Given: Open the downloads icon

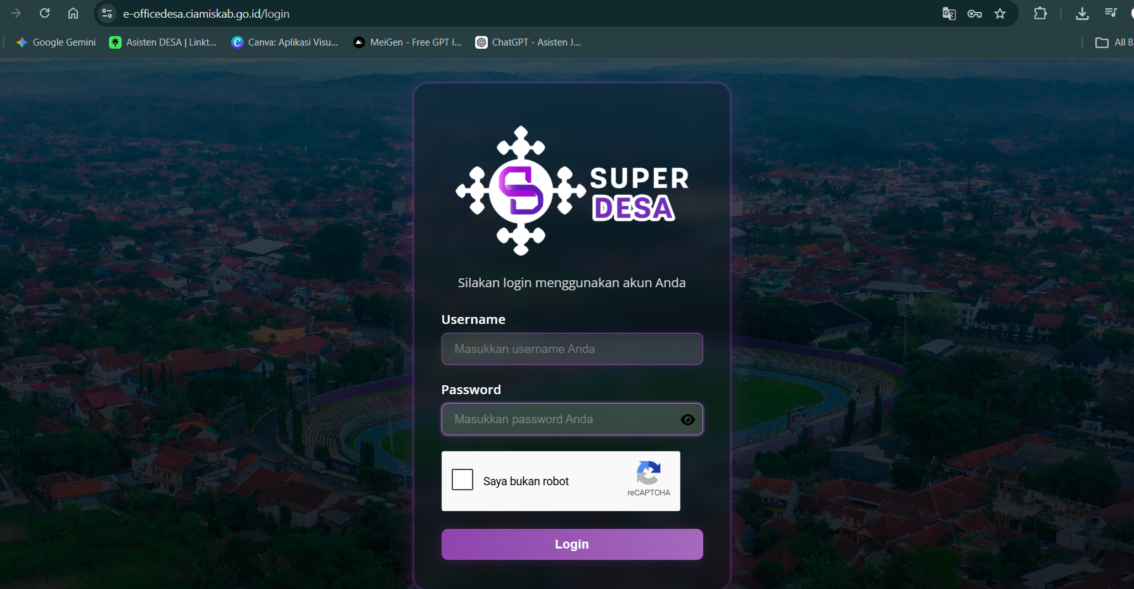Looking at the screenshot, I should pyautogui.click(x=1082, y=13).
